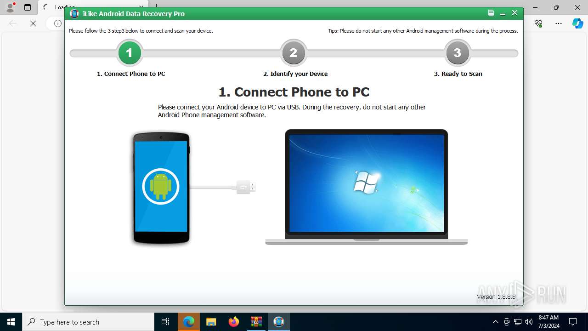Click the iLike app logo in title bar
The image size is (588, 331).
click(x=74, y=13)
